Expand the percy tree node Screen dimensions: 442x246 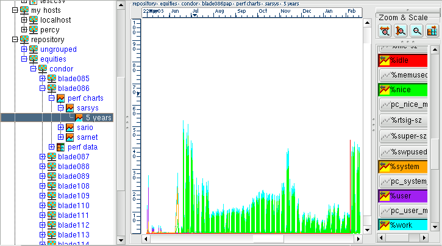pos(24,30)
